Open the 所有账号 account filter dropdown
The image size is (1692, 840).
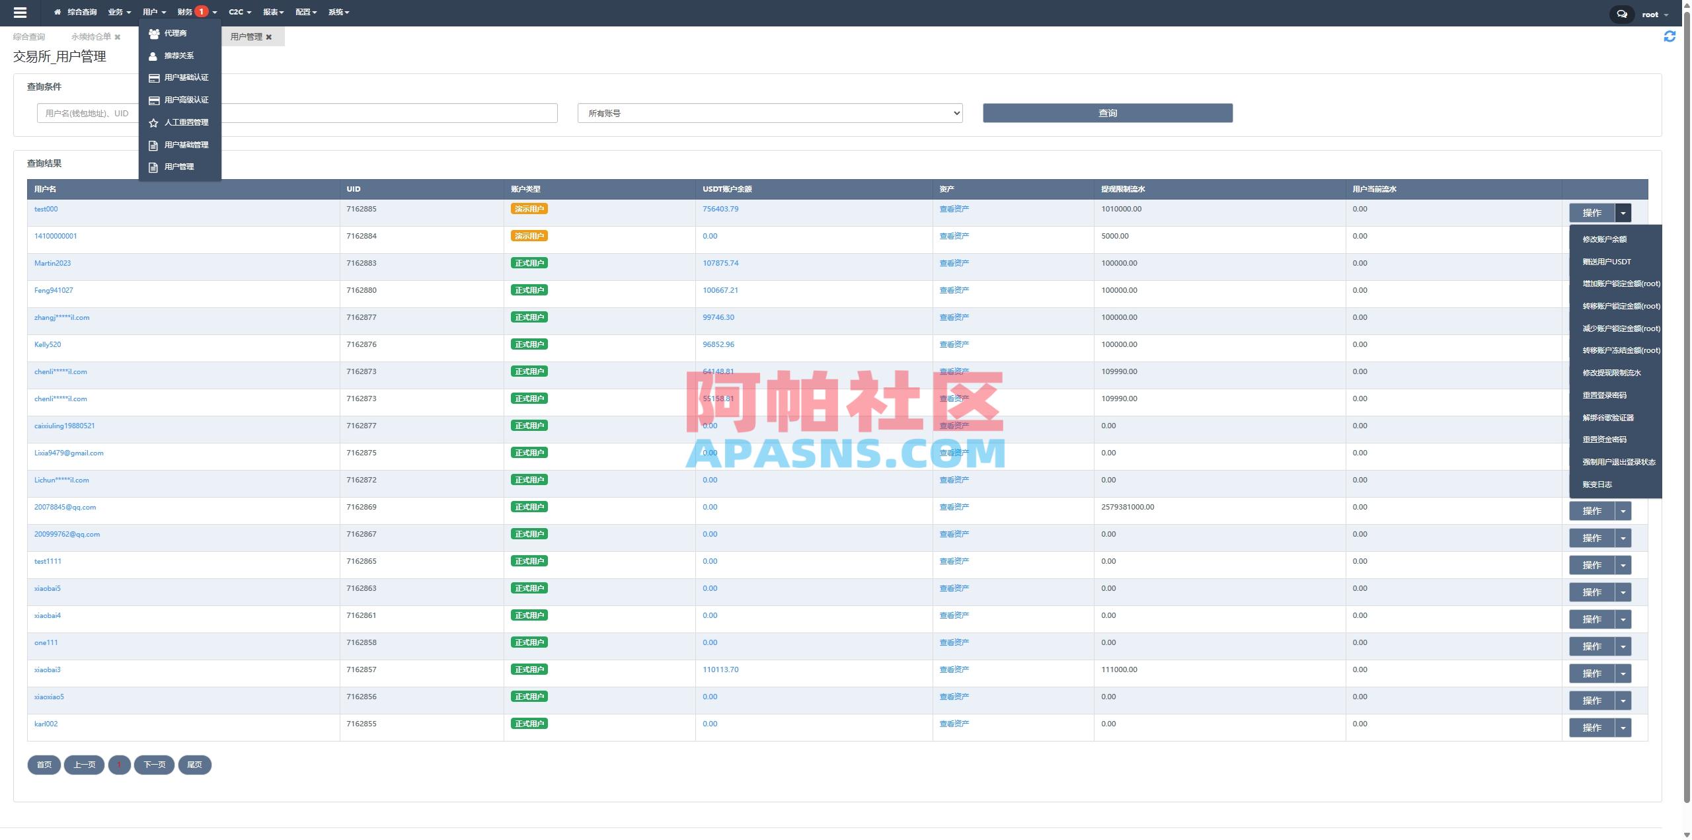pyautogui.click(x=769, y=112)
